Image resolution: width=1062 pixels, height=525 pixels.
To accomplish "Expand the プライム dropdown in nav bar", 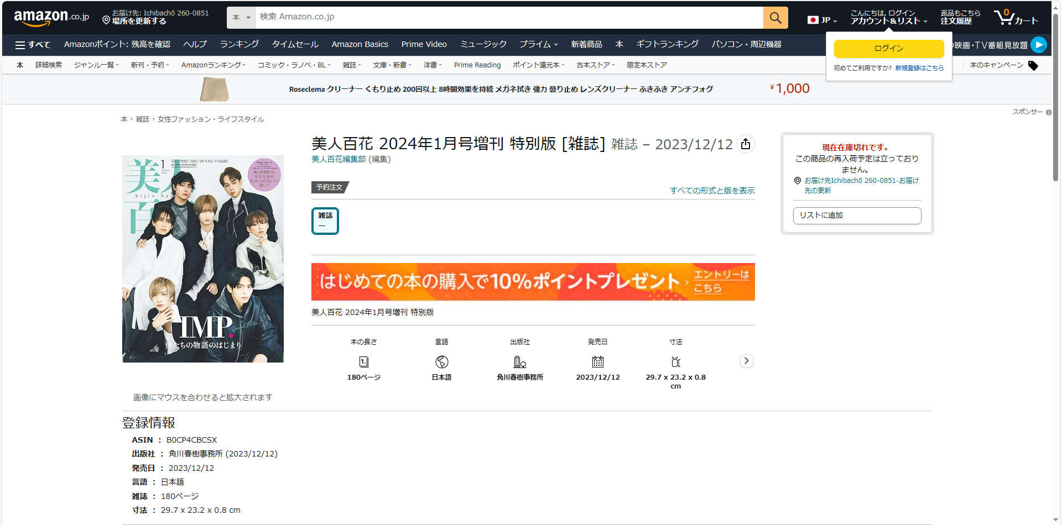I will click(x=538, y=44).
